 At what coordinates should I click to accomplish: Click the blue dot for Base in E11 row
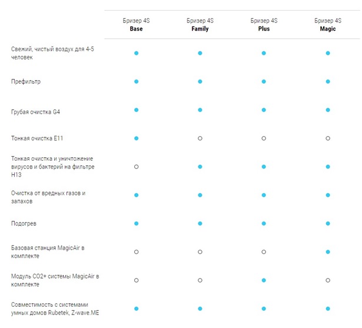(136, 138)
